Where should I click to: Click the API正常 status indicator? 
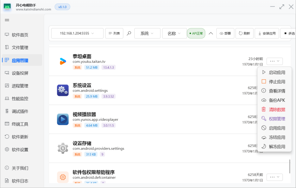pos(196,33)
